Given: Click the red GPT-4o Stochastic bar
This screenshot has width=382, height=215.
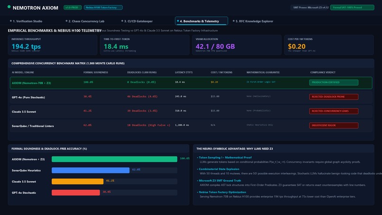Looking at the screenshot, I should 75,193.
